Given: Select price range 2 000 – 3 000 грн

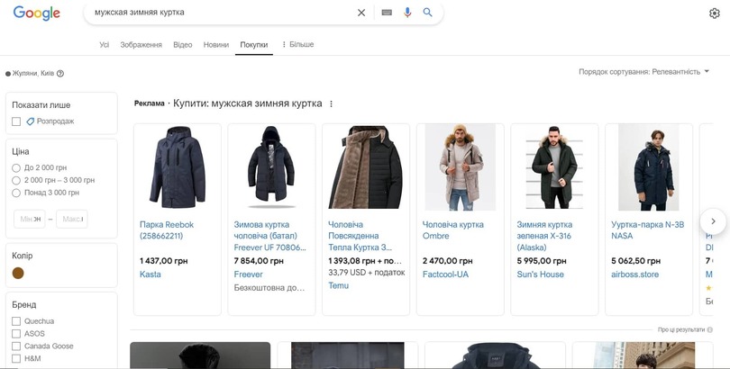Looking at the screenshot, I should pyautogui.click(x=16, y=180).
